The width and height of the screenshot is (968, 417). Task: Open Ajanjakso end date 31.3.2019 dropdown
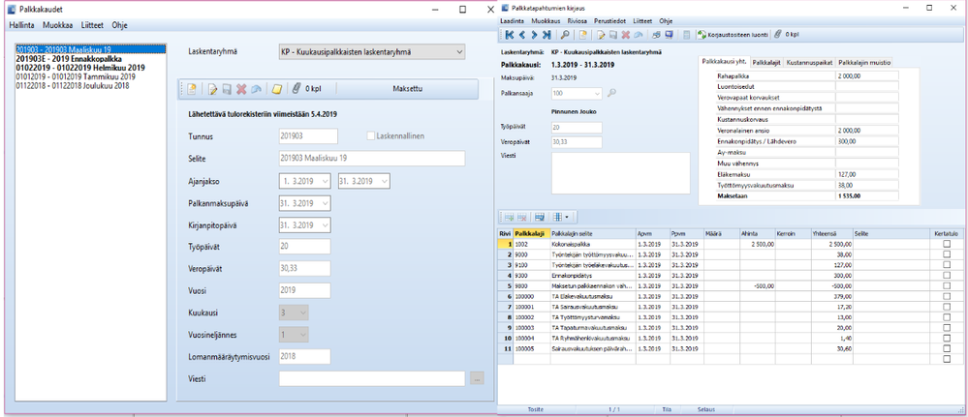[x=384, y=182]
